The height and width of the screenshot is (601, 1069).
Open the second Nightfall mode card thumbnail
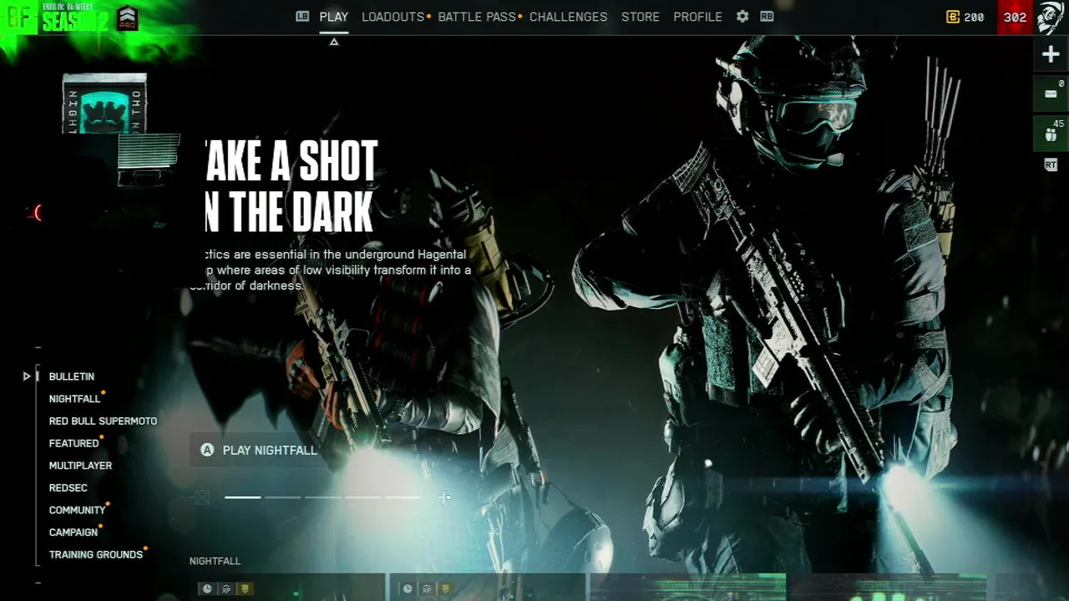point(488,587)
